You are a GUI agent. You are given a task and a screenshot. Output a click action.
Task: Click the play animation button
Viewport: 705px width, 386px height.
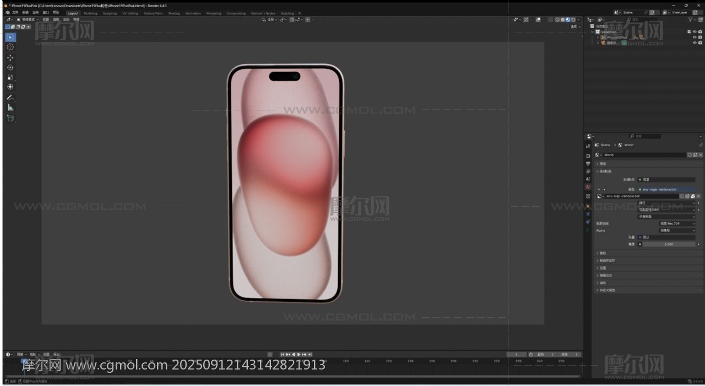(x=299, y=354)
